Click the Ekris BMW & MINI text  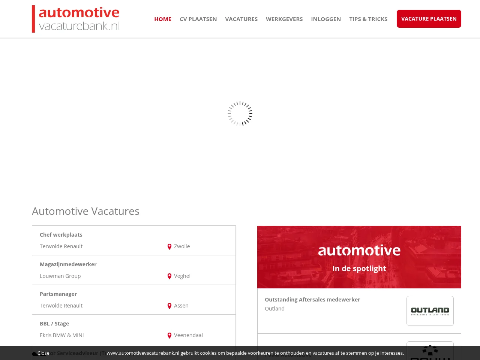[x=62, y=335]
